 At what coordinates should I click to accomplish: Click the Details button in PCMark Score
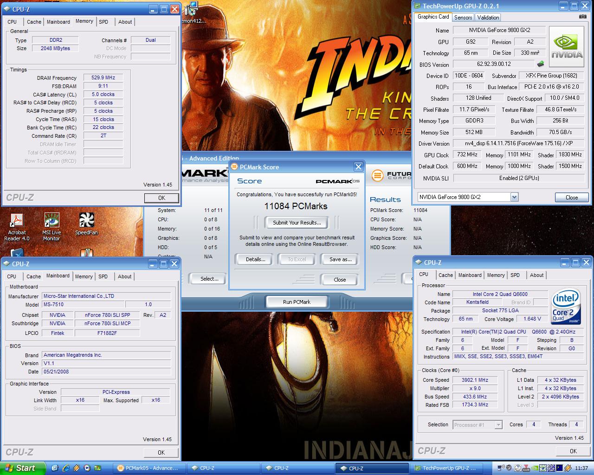pyautogui.click(x=255, y=259)
